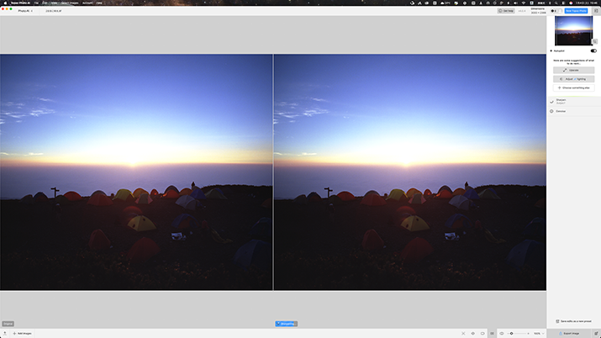Click the Upscale suggestion button

click(573, 70)
